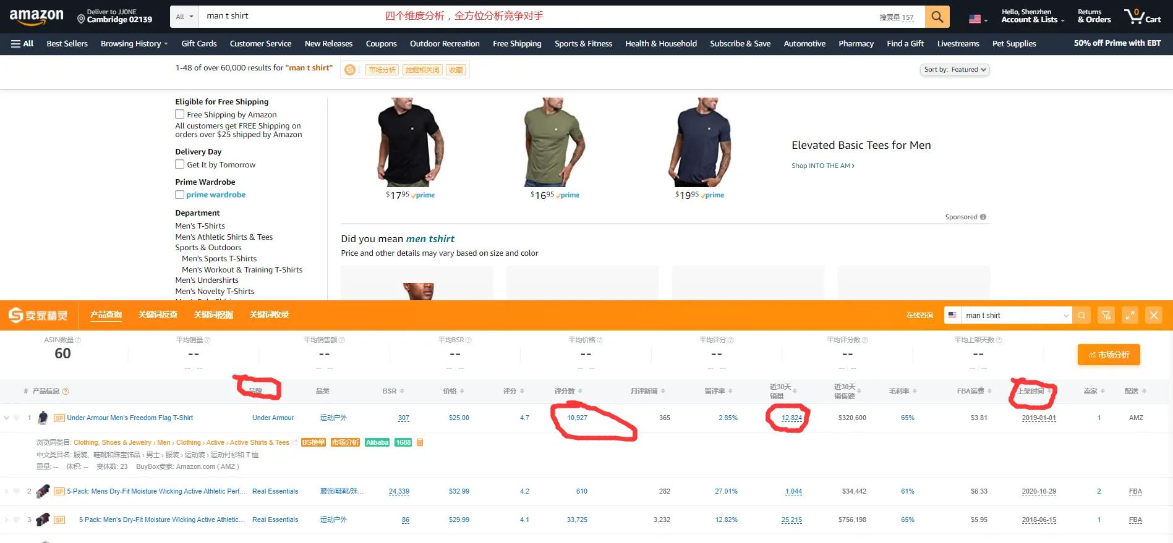Image resolution: width=1173 pixels, height=543 pixels.
Task: Open the Account & Lists dropdown
Action: coord(1033,16)
